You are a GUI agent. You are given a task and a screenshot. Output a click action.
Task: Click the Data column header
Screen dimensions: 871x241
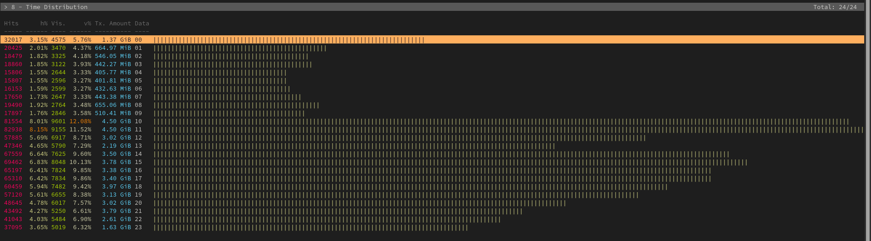pos(142,24)
